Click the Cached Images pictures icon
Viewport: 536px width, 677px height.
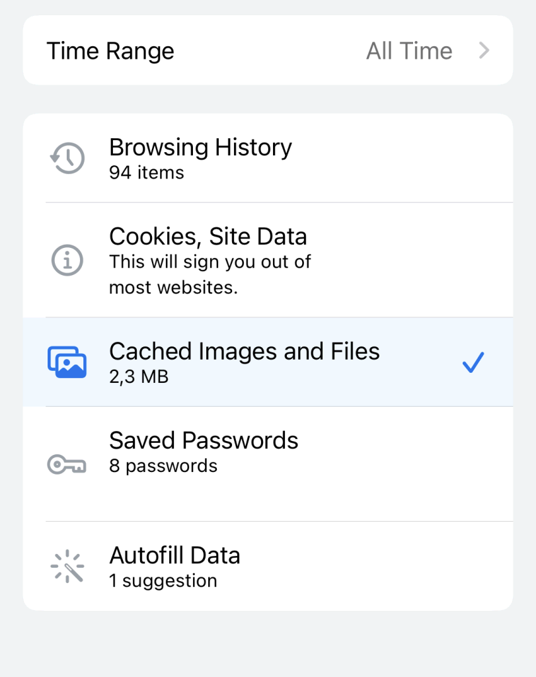pos(67,362)
